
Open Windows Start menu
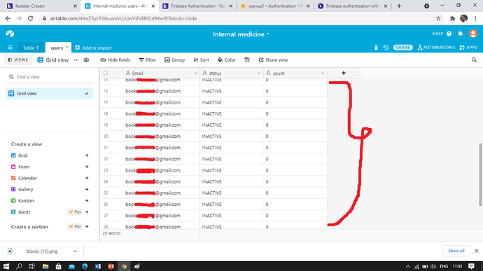(6, 266)
